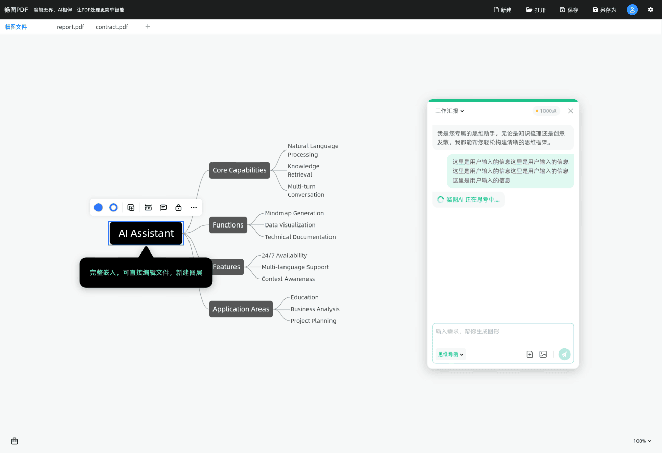Image resolution: width=662 pixels, height=453 pixels.
Task: Switch to the contract.pdf tab
Action: 112,27
